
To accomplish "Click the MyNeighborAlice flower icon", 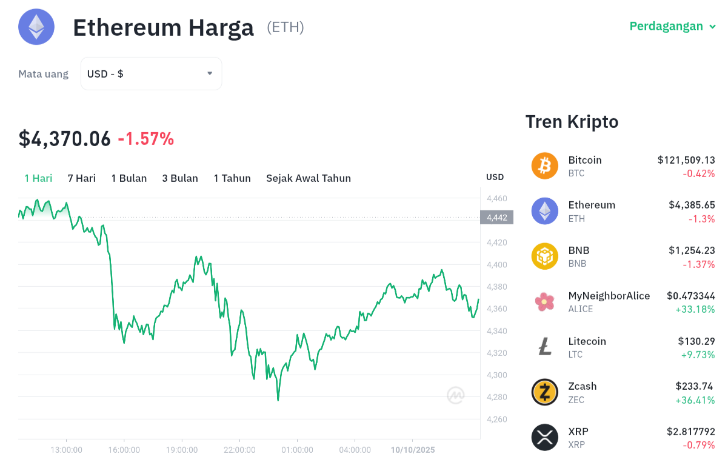I will click(544, 301).
